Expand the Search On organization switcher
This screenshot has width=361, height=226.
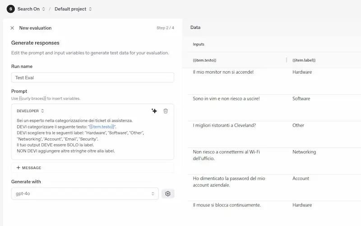coord(44,9)
